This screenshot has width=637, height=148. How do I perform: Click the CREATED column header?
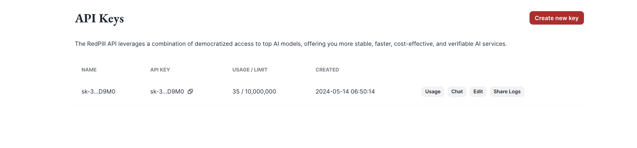pos(327,70)
